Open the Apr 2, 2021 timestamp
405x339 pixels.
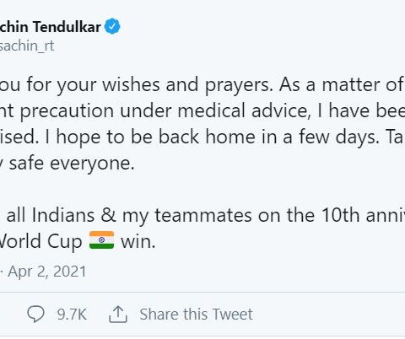point(47,272)
